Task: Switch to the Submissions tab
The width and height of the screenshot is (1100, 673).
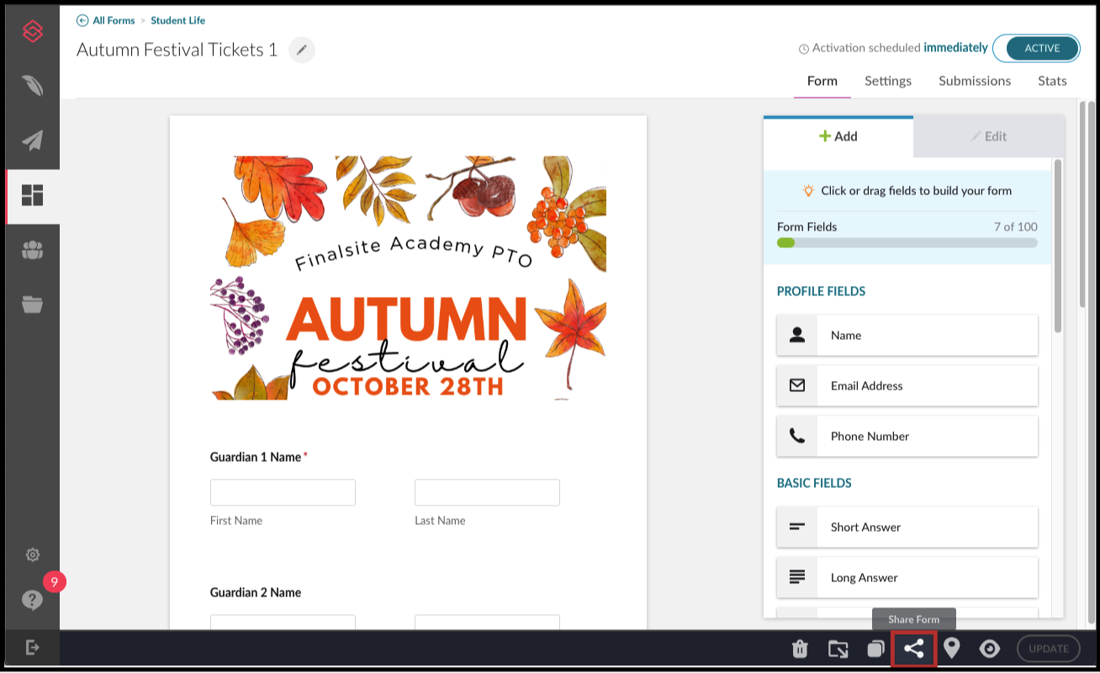Action: click(975, 81)
